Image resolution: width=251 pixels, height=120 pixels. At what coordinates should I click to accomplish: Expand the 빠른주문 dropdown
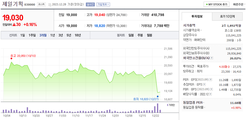[239, 5]
